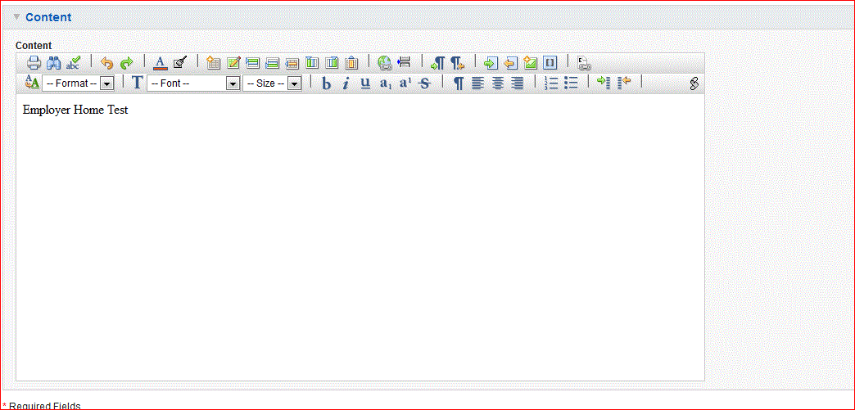The height and width of the screenshot is (410, 855).
Task: Click green arrow import document icon
Action: (491, 63)
